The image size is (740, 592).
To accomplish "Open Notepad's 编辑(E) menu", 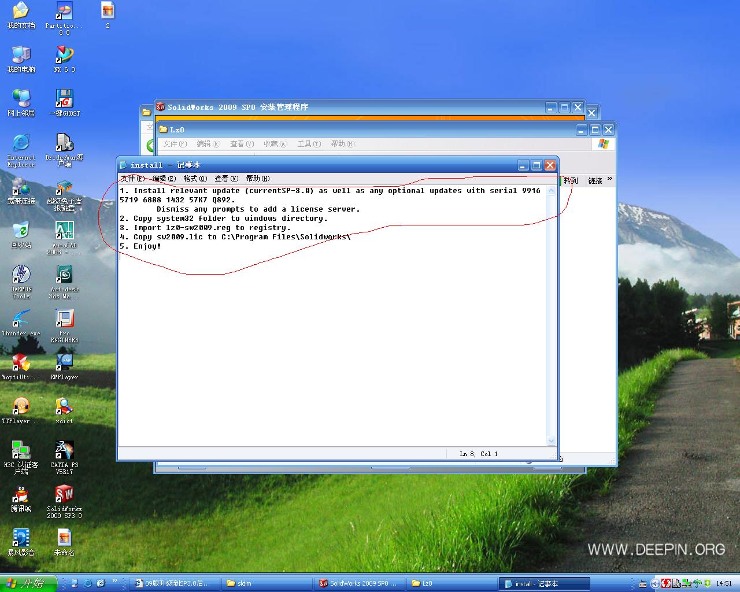I will (164, 179).
